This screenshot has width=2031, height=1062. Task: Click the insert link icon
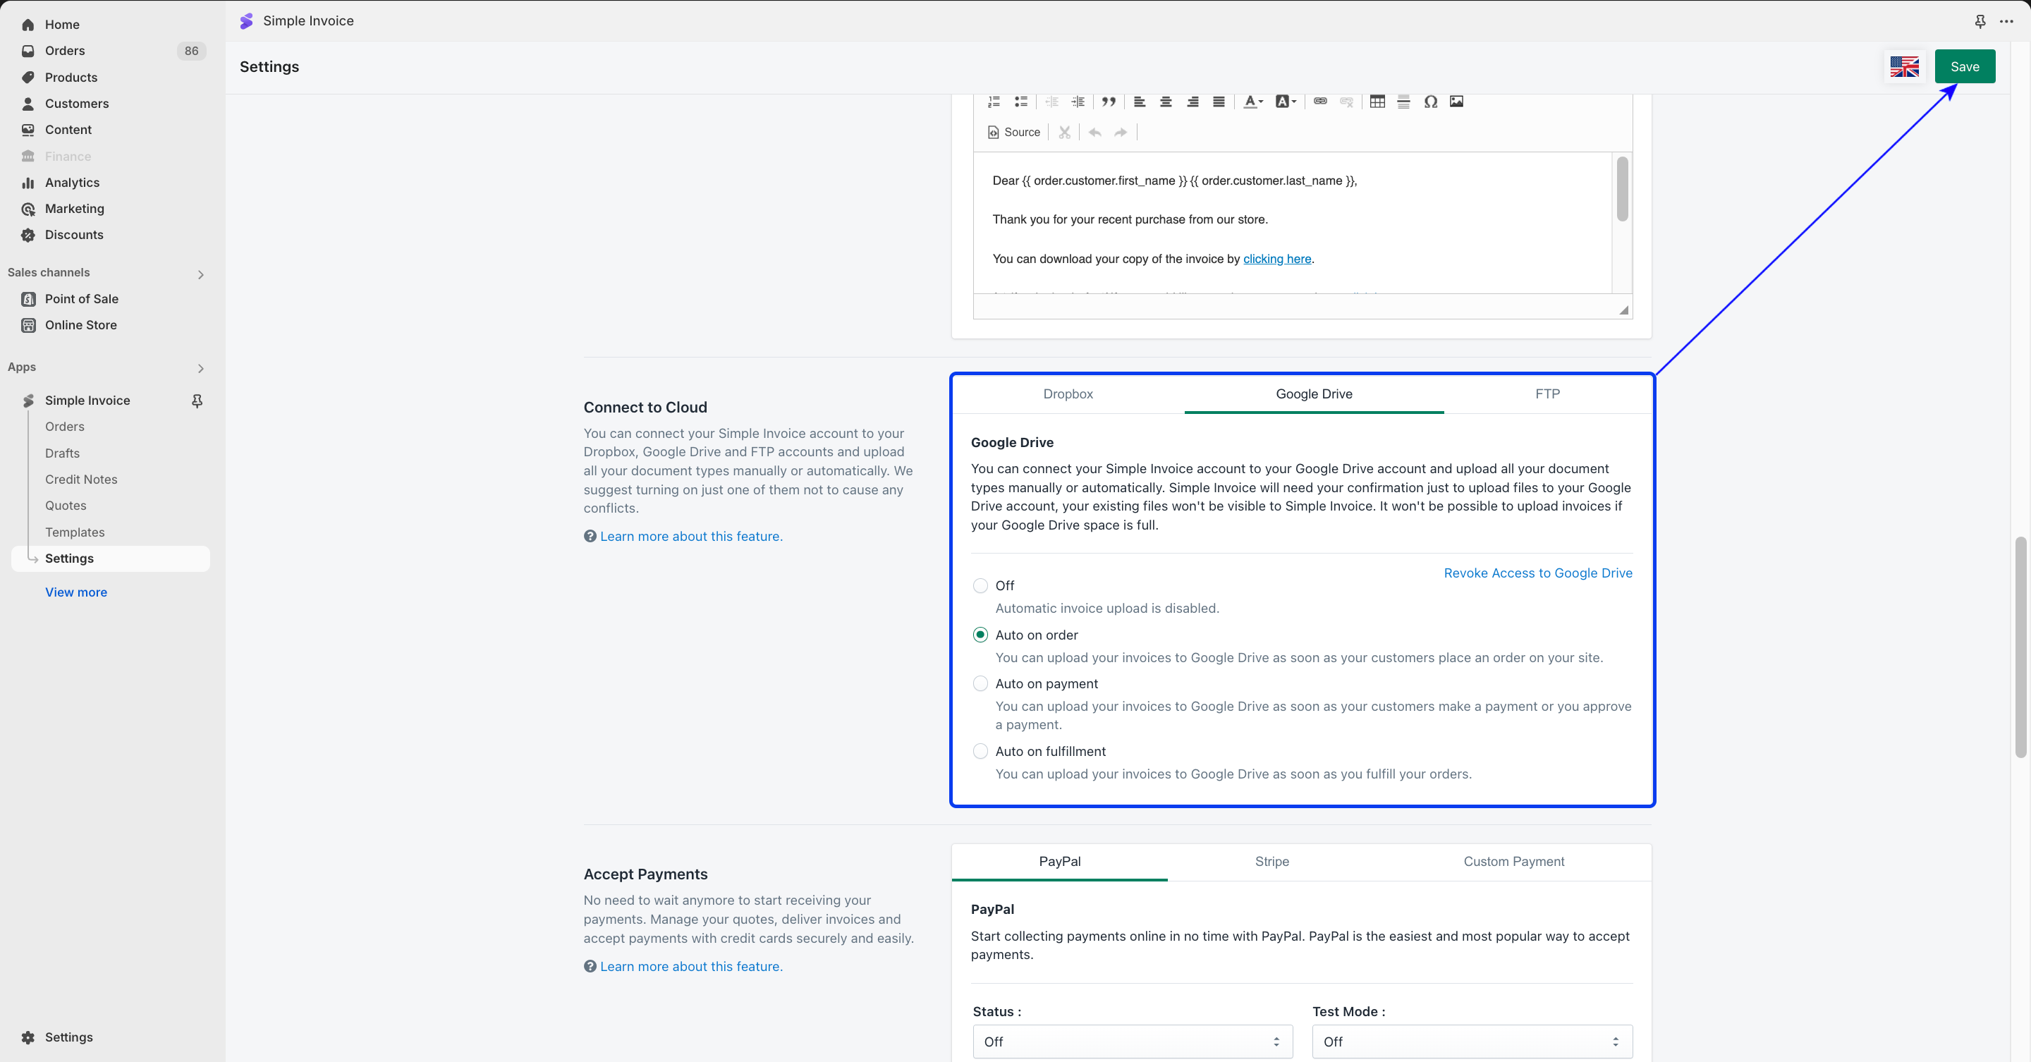(x=1320, y=102)
